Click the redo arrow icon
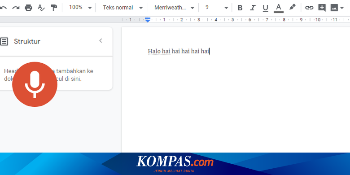The height and width of the screenshot is (175, 350). tap(16, 8)
